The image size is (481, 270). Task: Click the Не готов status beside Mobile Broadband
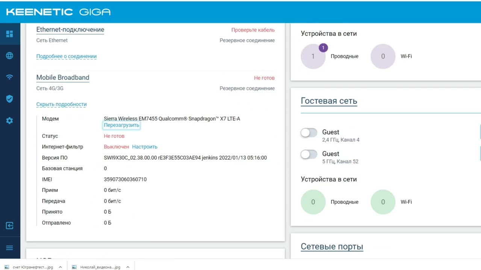264,78
